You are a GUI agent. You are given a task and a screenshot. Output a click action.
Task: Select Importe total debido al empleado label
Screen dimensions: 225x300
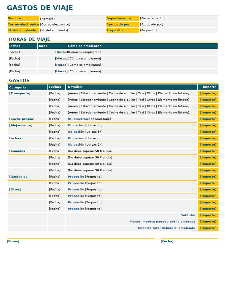(x=167, y=228)
